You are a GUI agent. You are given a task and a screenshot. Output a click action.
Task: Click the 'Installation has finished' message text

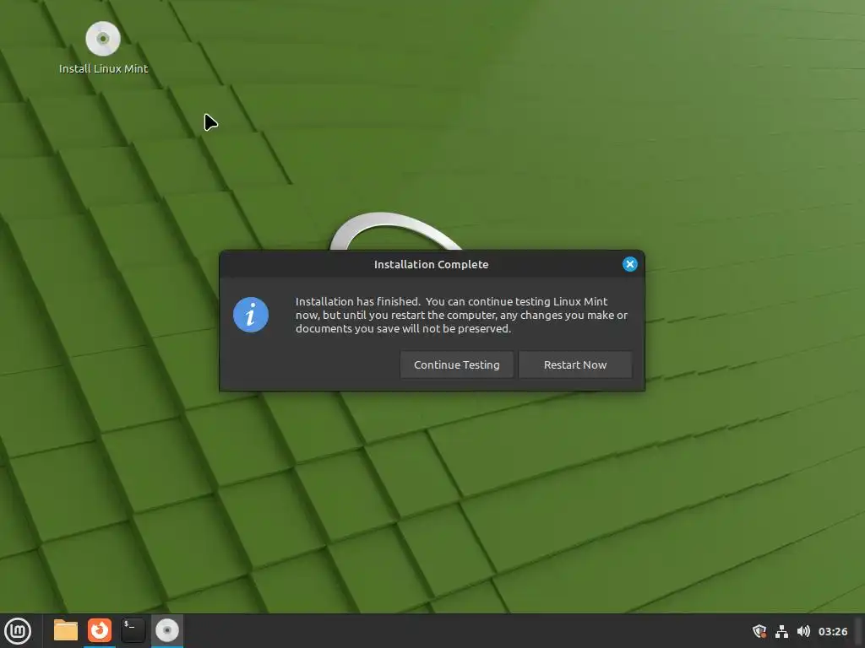pyautogui.click(x=461, y=316)
